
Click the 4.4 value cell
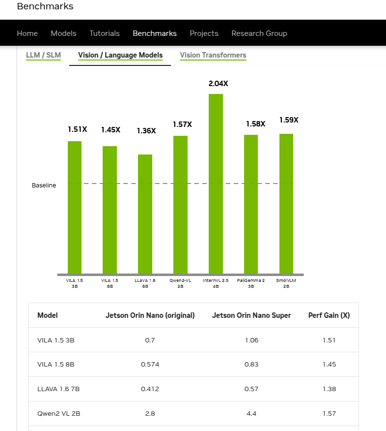[251, 413]
